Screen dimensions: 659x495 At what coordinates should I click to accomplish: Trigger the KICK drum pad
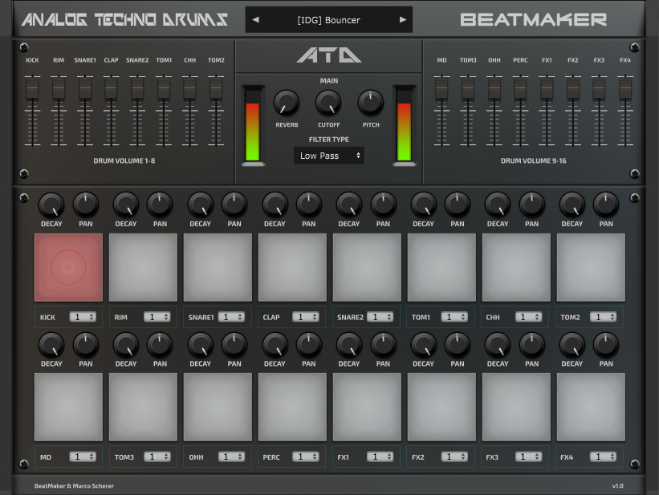click(68, 267)
